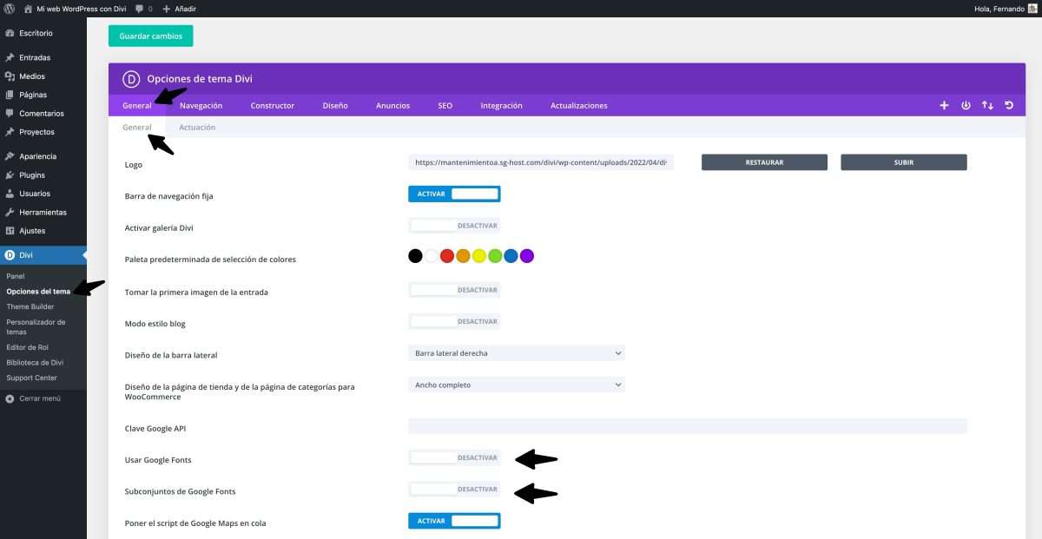Image resolution: width=1042 pixels, height=539 pixels.
Task: Open the Ancho completo WooCommerce layout dropdown
Action: 517,384
